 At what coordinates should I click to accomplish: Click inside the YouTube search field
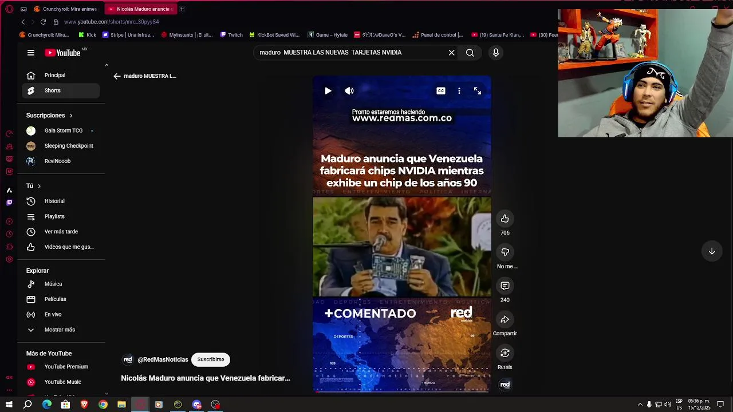click(x=352, y=53)
